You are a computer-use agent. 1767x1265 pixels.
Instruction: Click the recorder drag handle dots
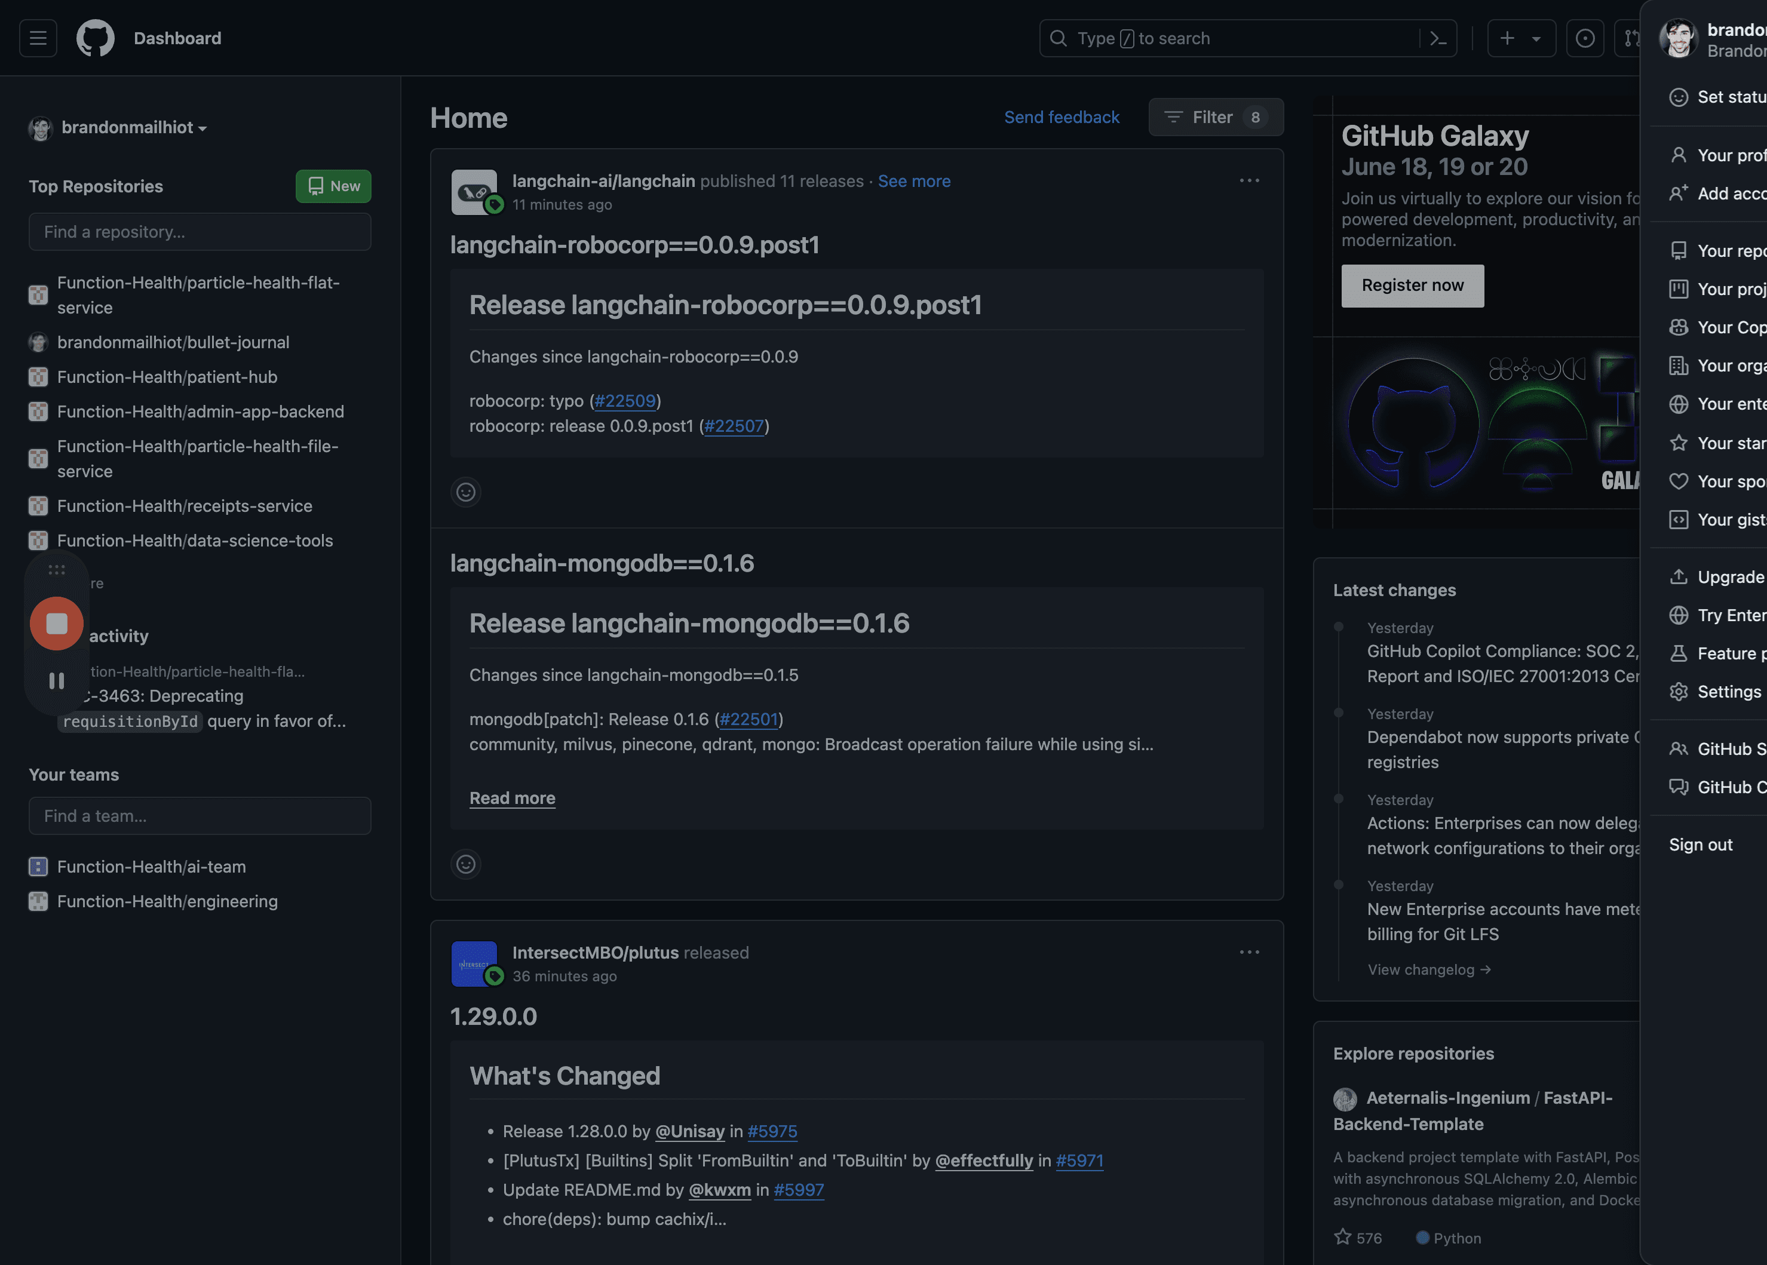tap(57, 570)
